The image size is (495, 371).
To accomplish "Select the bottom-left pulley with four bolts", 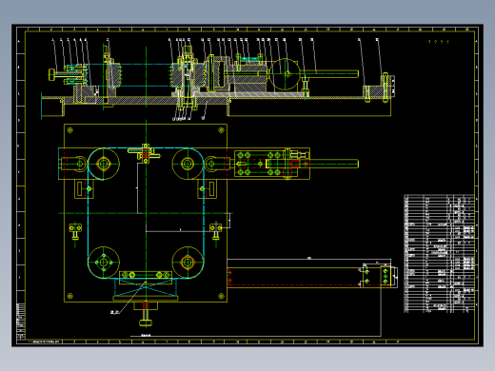I will (104, 263).
